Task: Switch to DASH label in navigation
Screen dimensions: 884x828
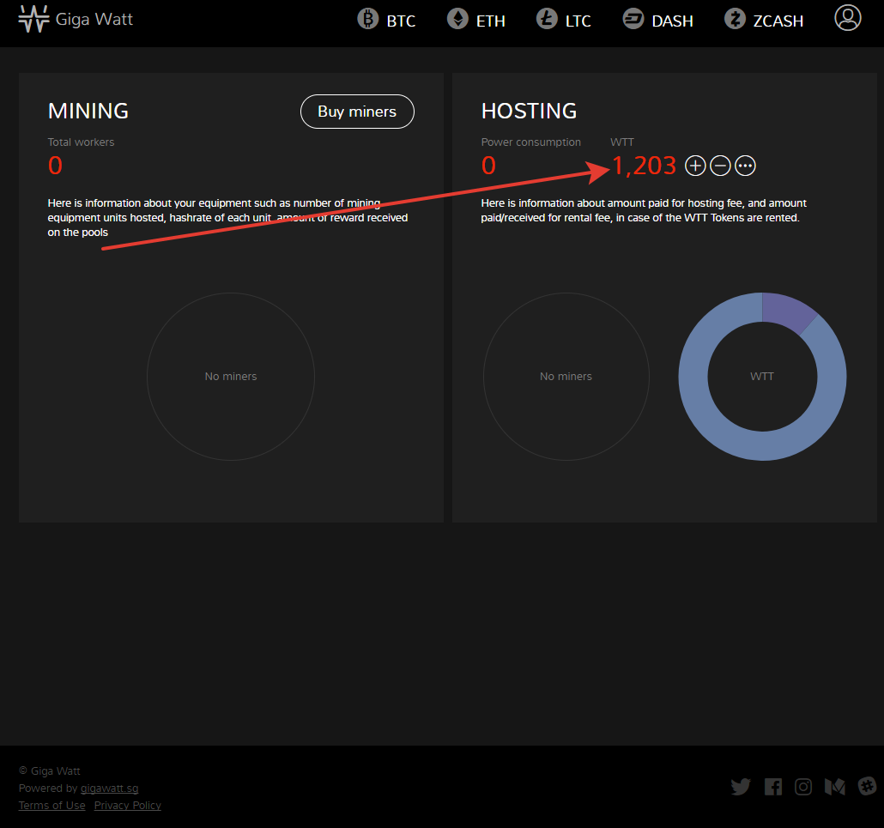Action: coord(672,21)
